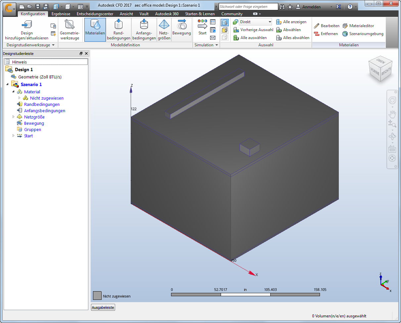
Task: Select Design 1 in the tree
Action: 24,69
